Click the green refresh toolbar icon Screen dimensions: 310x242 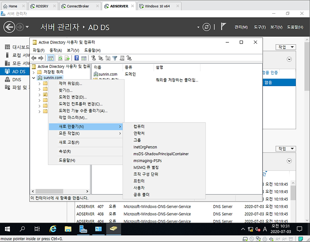click(x=60, y=58)
